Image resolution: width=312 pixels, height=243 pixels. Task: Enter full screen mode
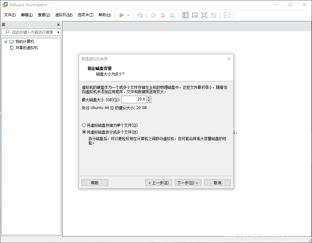(x=204, y=15)
